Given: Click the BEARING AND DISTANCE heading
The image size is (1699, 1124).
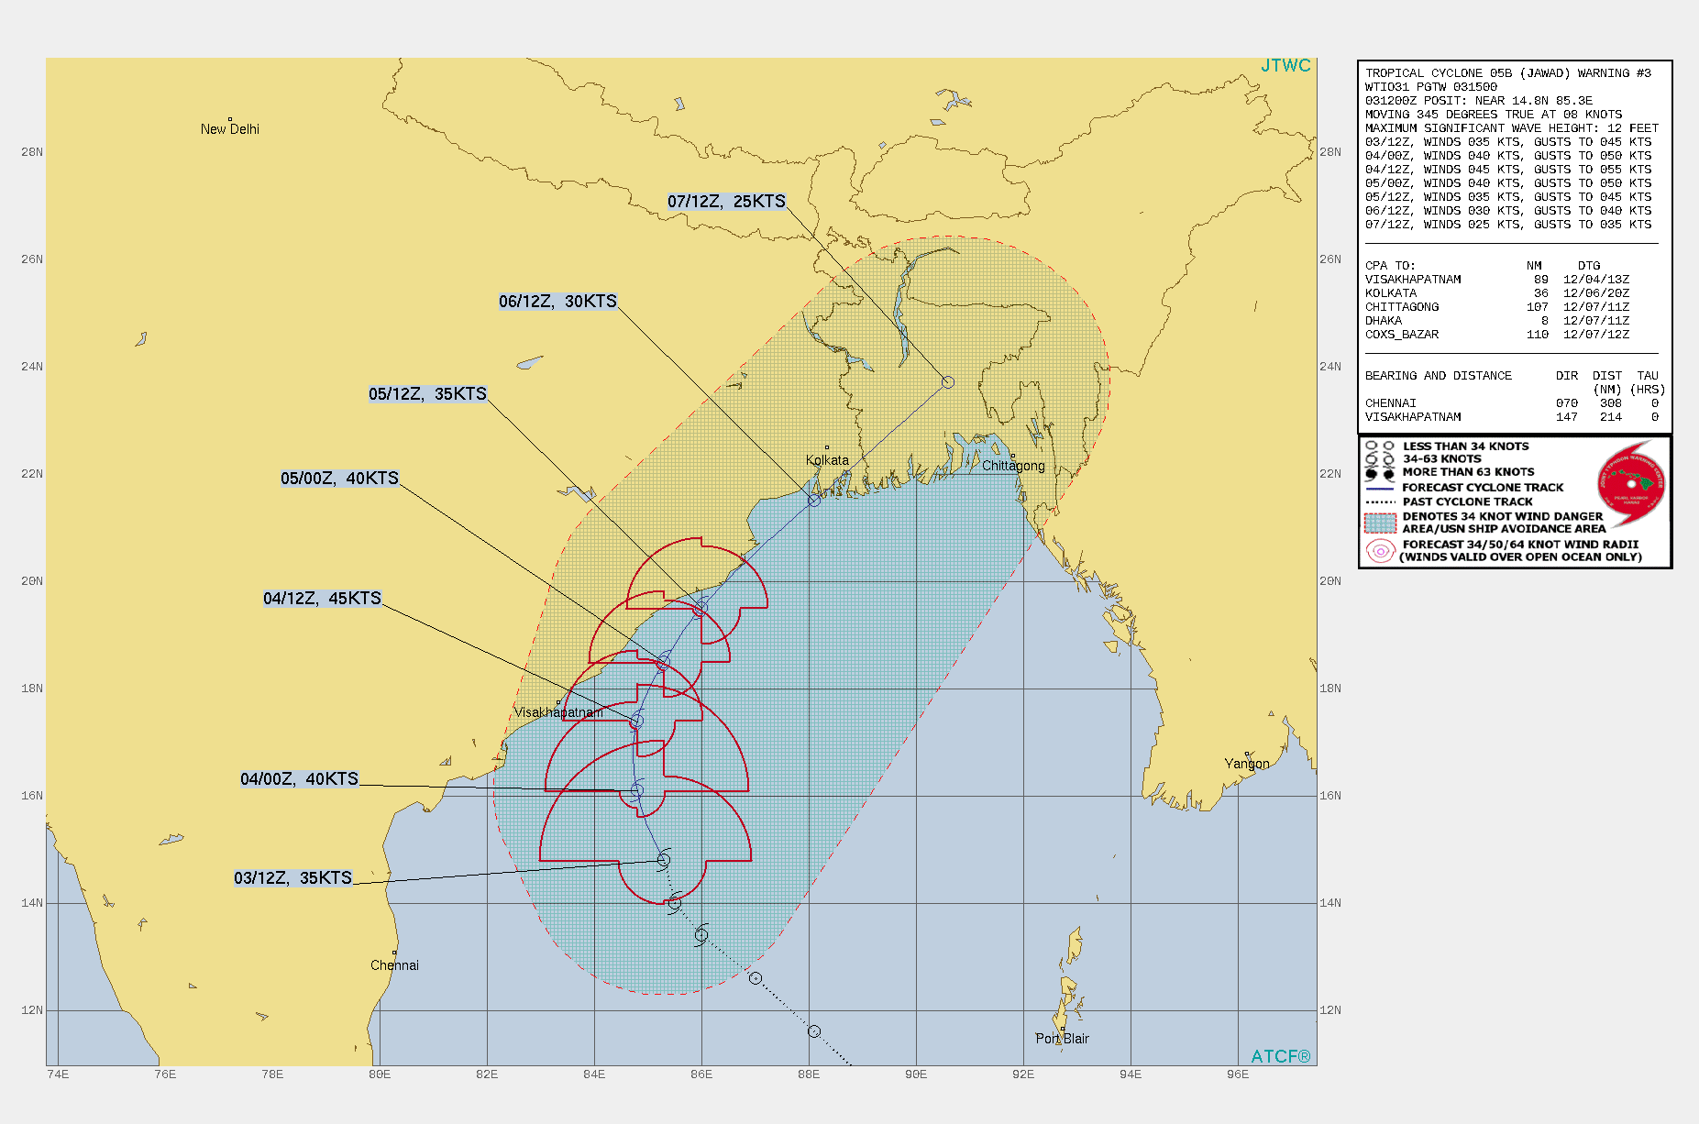Looking at the screenshot, I should (1438, 376).
